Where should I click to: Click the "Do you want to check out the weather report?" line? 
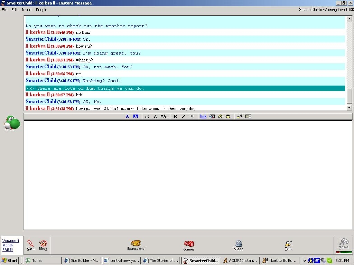pos(86,26)
